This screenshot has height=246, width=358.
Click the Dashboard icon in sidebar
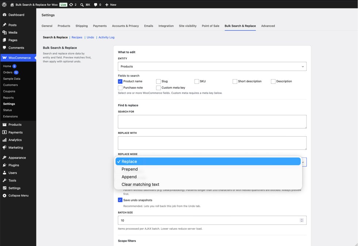point(4,15)
